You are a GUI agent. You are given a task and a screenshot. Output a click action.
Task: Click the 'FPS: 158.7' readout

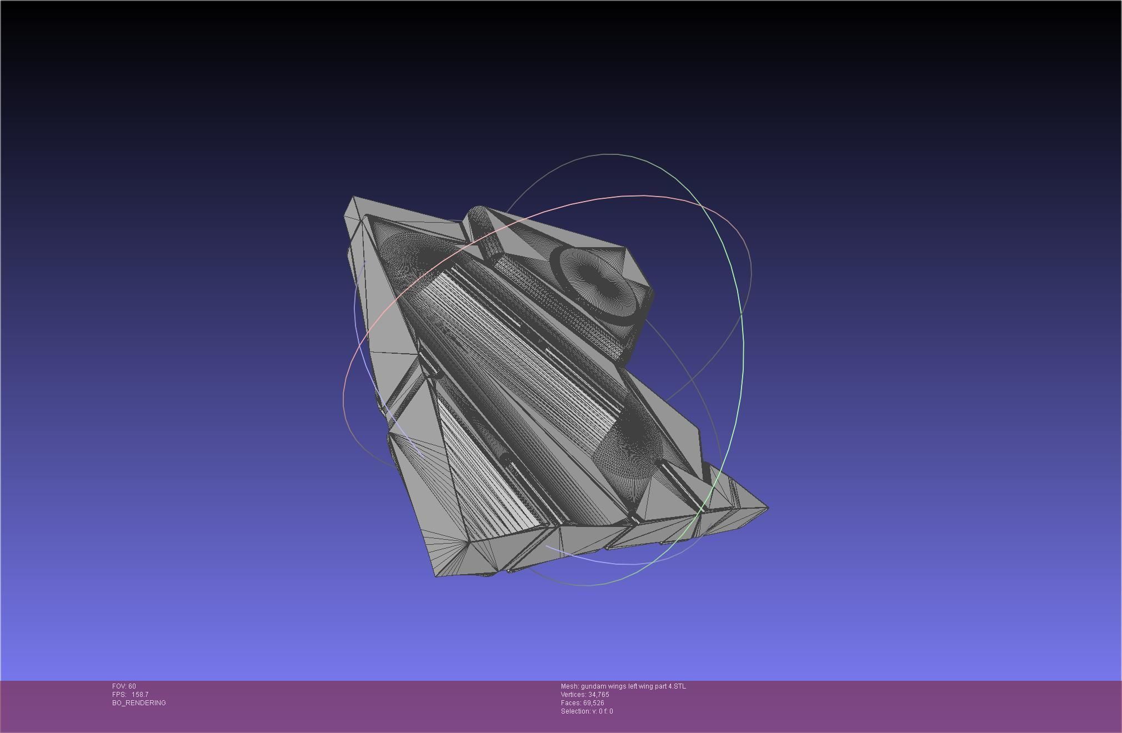[130, 695]
